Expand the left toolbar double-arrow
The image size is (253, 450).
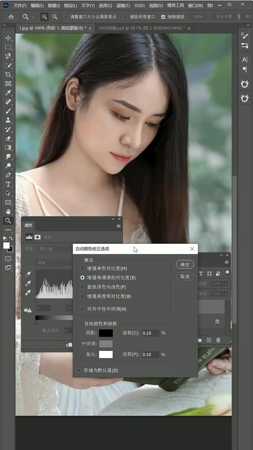(x=4, y=26)
